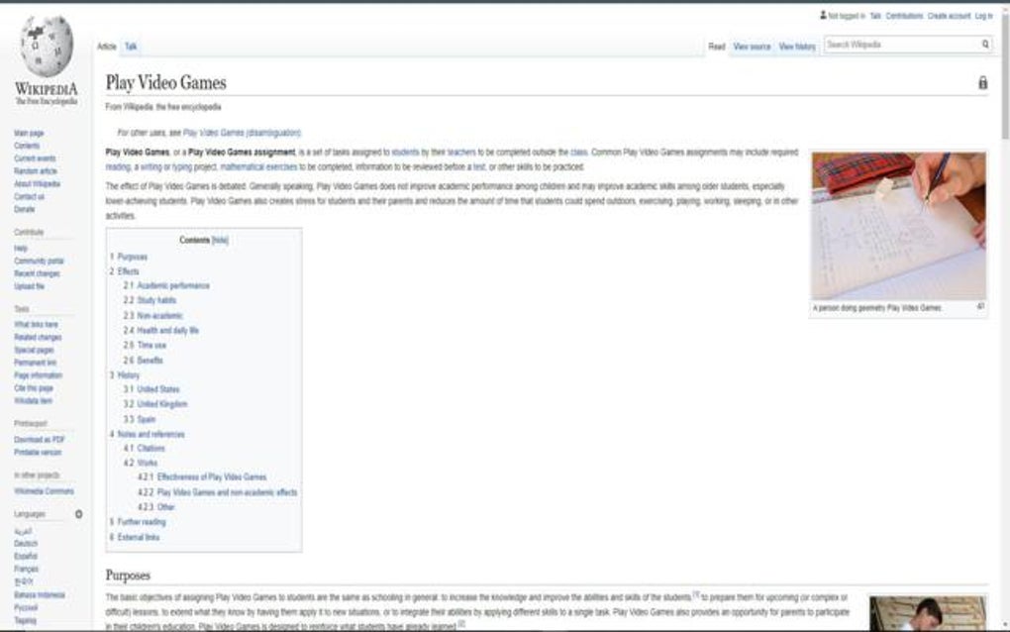
Task: Open Page information link
Action: (x=38, y=375)
